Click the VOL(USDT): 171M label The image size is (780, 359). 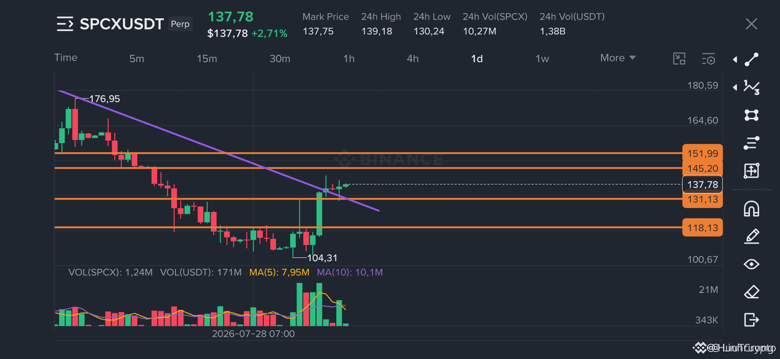pos(201,272)
